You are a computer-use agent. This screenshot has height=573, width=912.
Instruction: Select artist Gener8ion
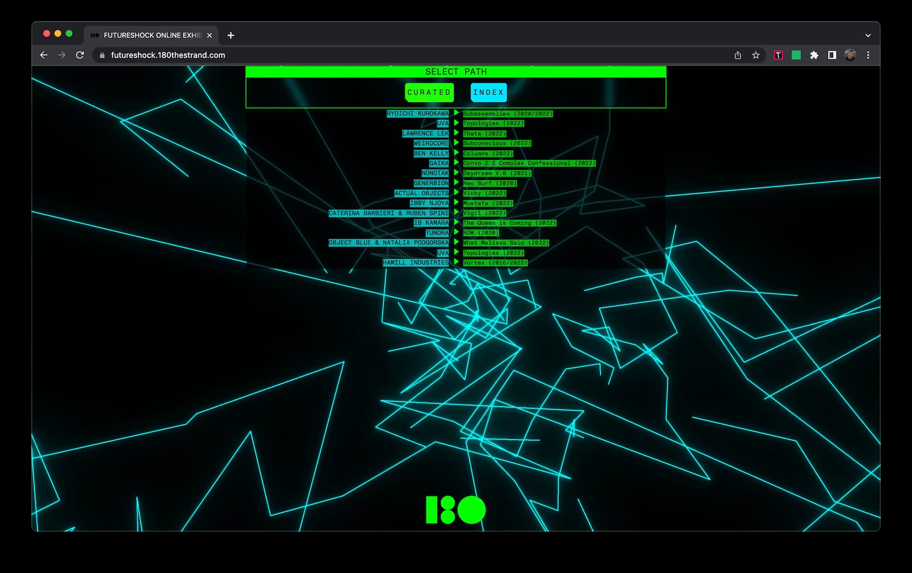point(431,183)
